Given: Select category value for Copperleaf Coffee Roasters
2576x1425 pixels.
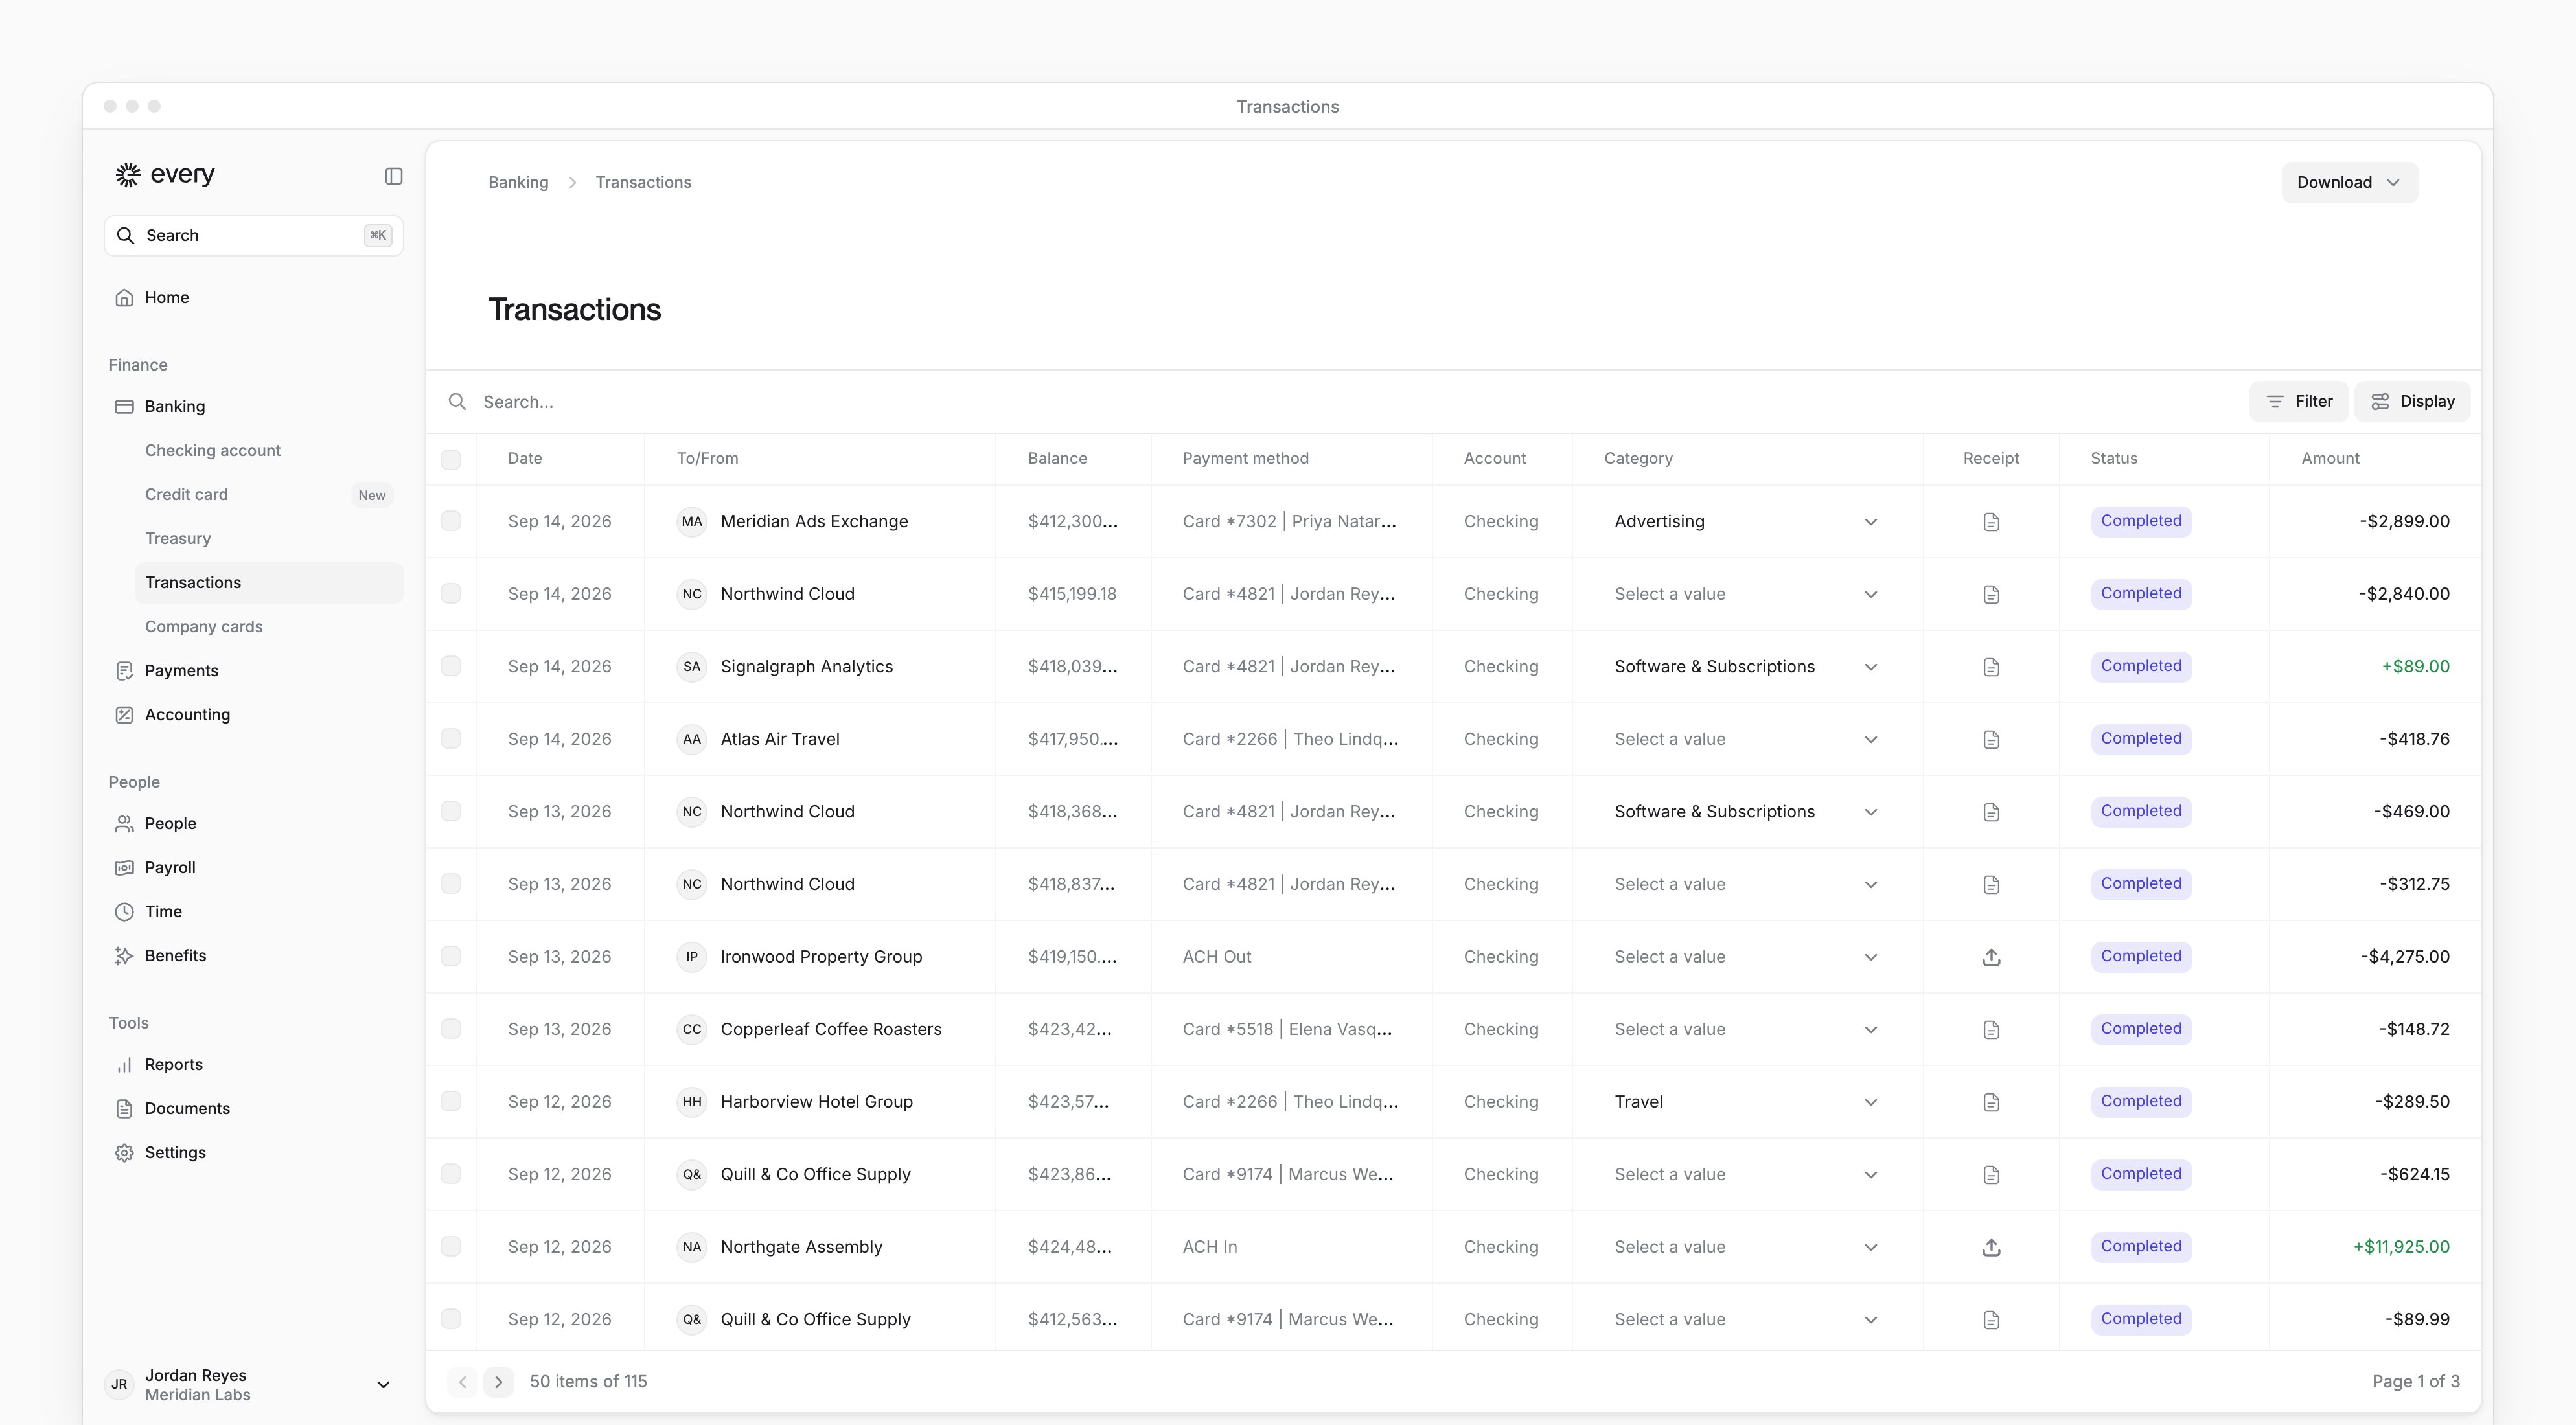Looking at the screenshot, I should point(1746,1029).
